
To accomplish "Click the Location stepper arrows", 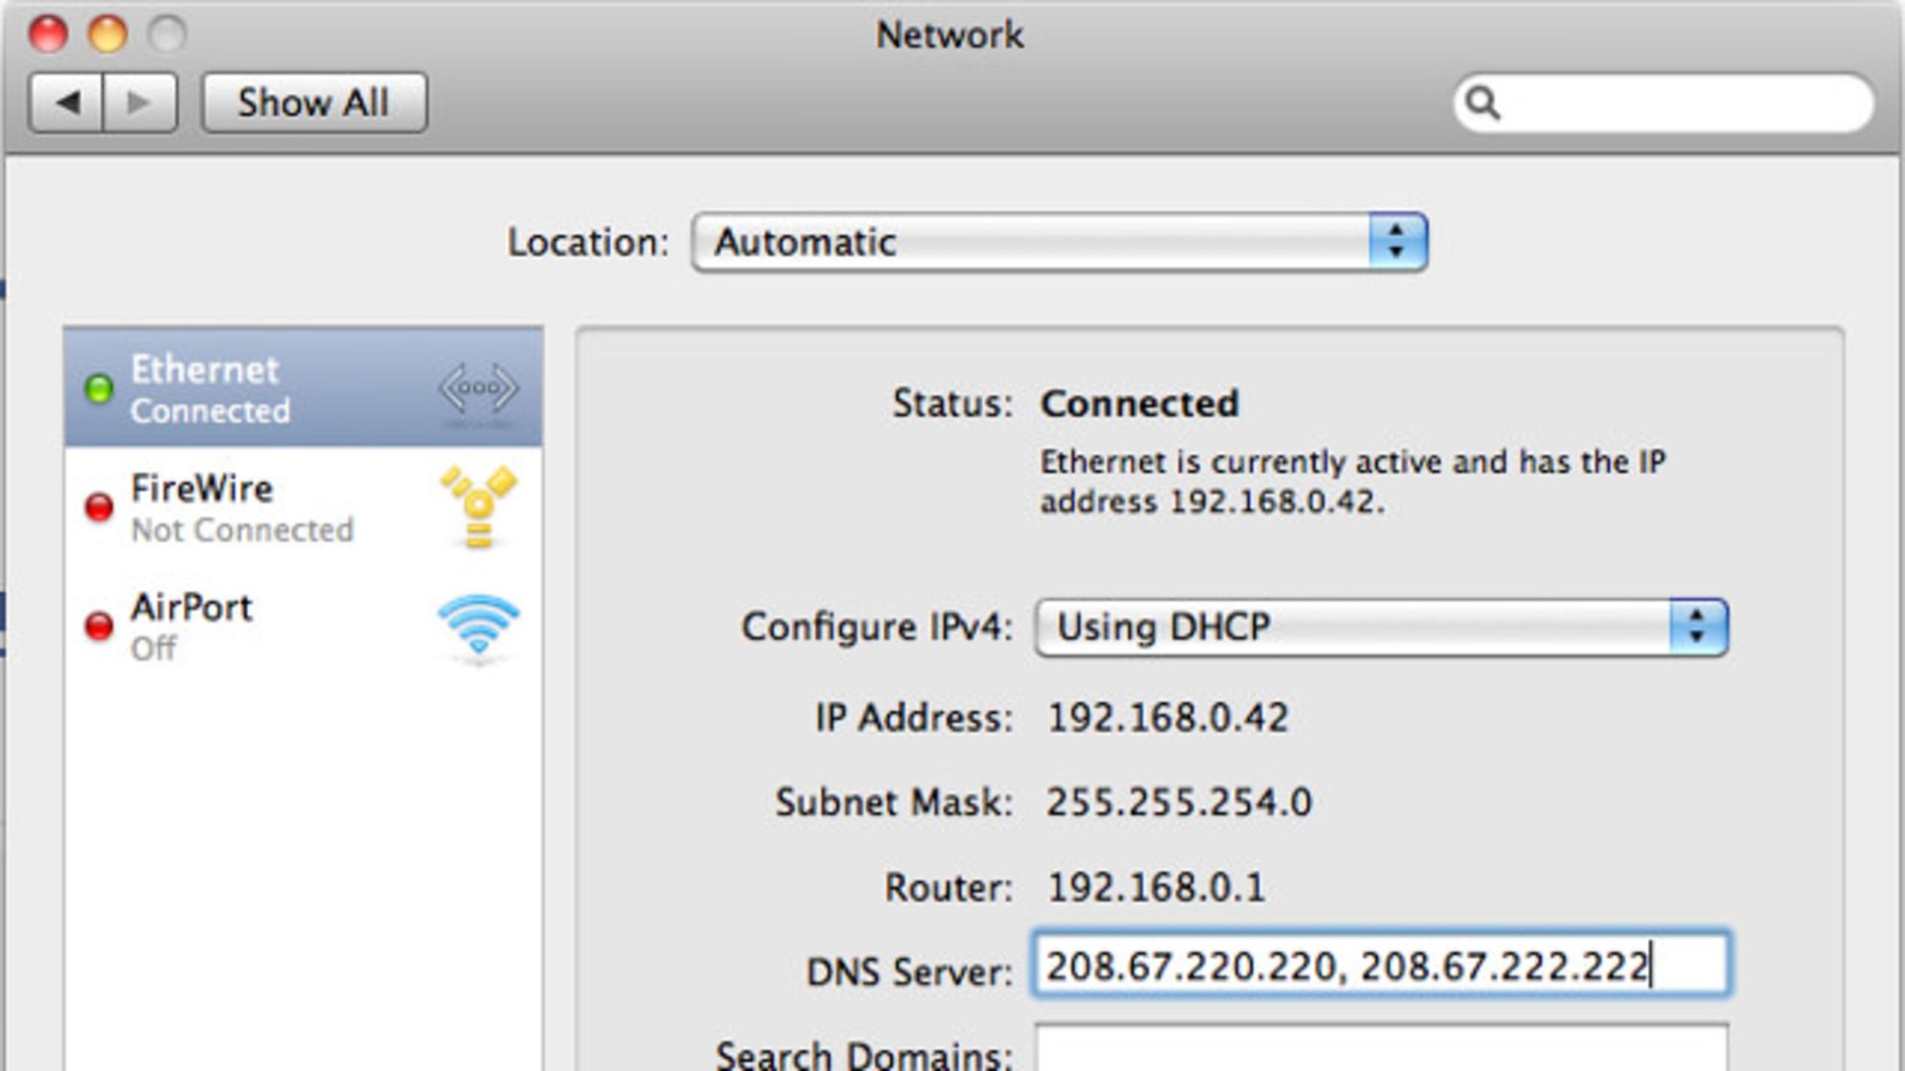I will 1394,241.
